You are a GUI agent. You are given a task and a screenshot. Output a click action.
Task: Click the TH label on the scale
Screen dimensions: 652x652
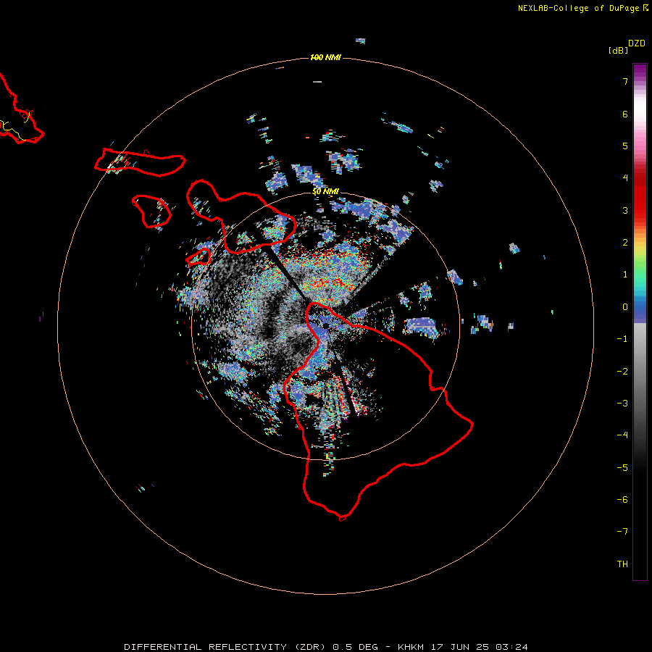pyautogui.click(x=622, y=564)
